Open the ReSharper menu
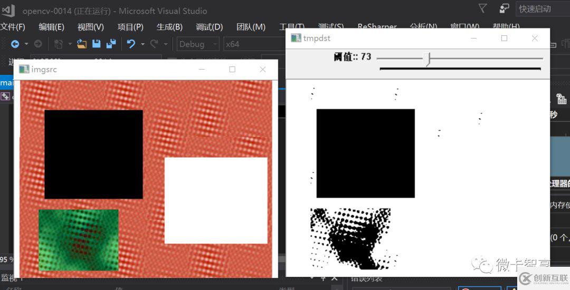The height and width of the screenshot is (290, 570). tap(377, 26)
